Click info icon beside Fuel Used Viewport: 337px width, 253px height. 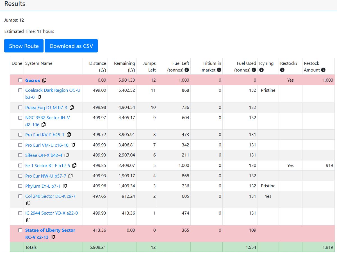point(254,70)
